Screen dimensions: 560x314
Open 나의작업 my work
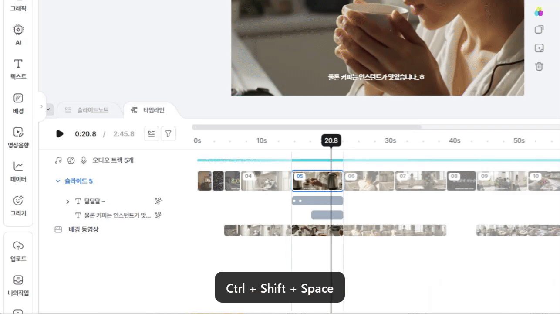tap(18, 285)
